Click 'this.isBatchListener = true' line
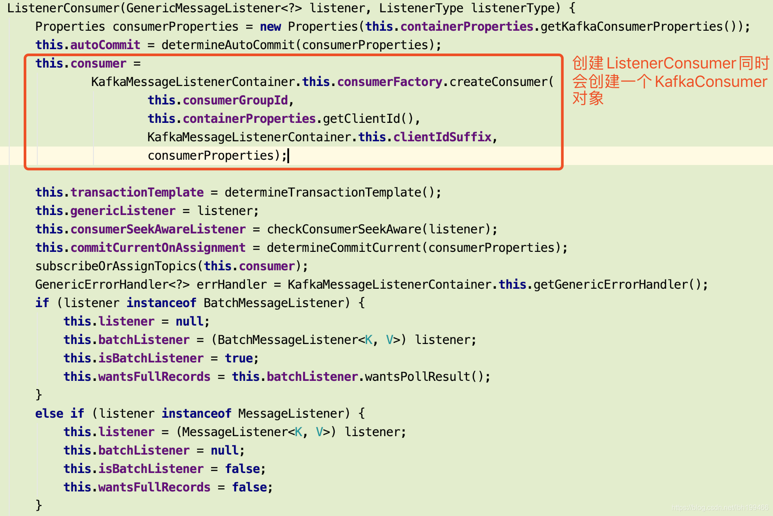 coord(161,358)
